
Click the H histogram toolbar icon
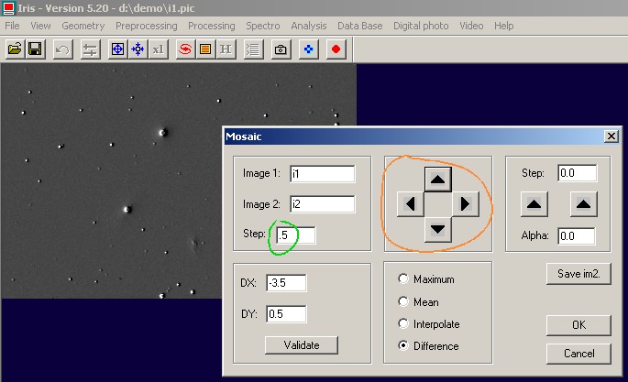[226, 49]
